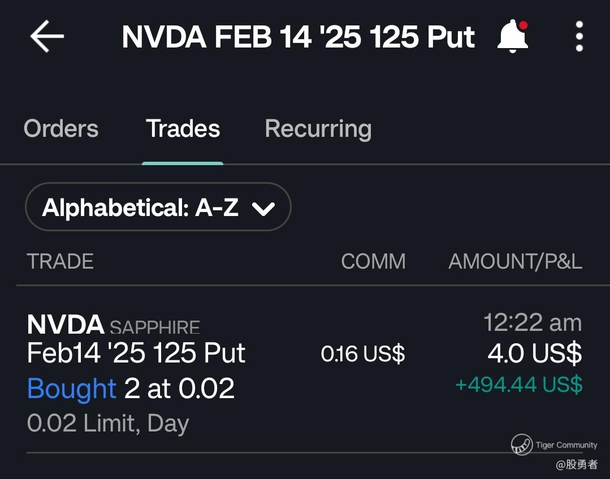
Task: Click the 12:22 am trade timestamp
Action: tap(533, 323)
